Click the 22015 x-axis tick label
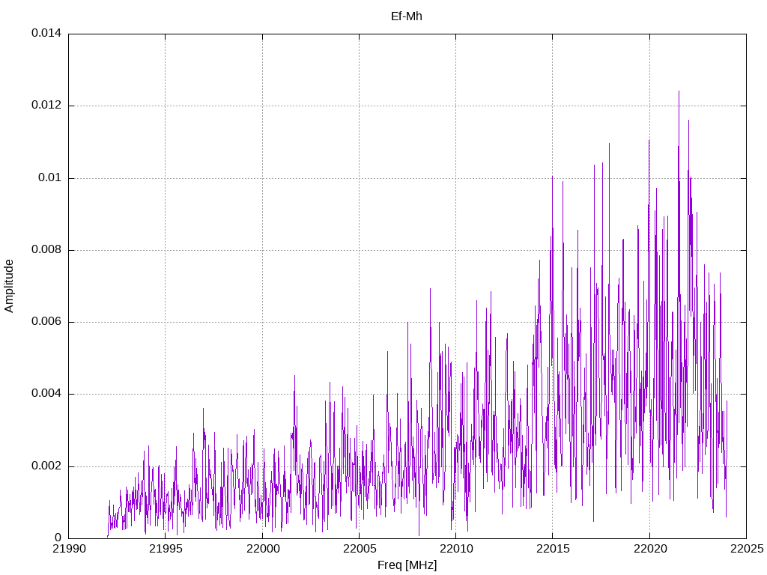 tap(552, 550)
